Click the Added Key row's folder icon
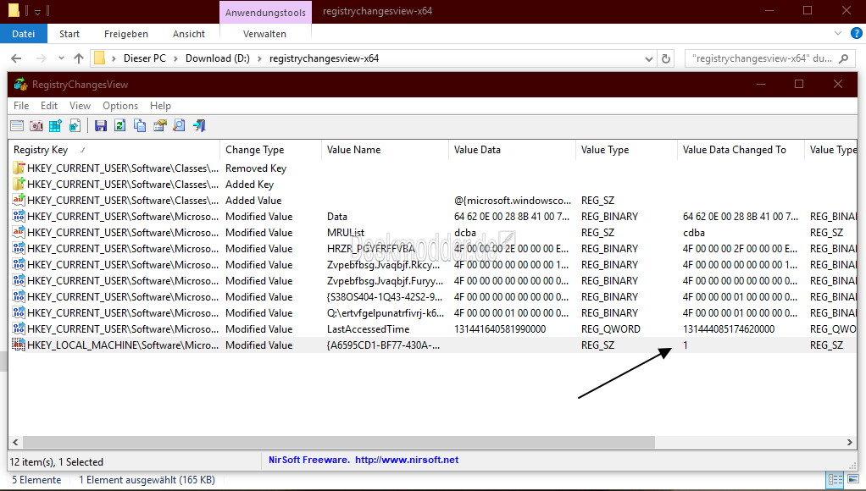This screenshot has width=866, height=491. click(19, 184)
